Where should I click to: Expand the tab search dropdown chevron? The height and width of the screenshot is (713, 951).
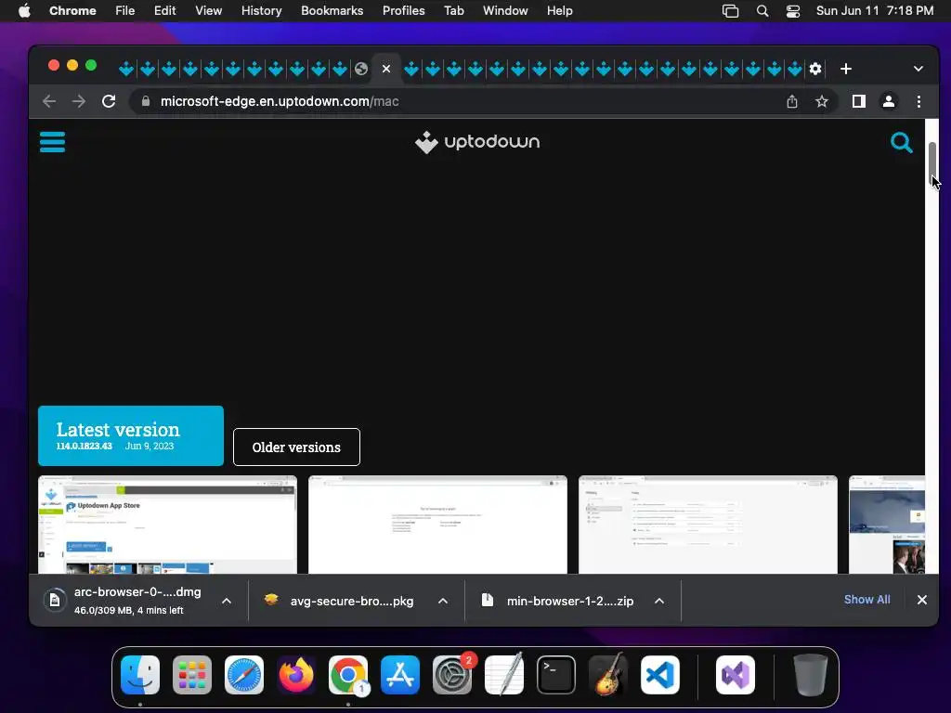918,69
